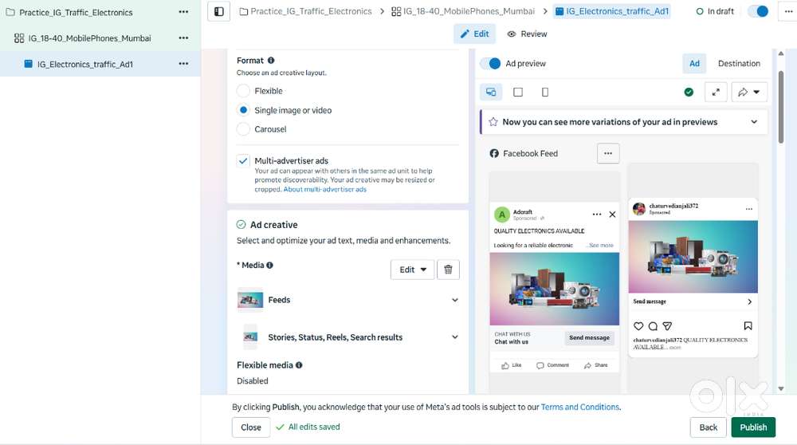Switch to the Review tab
The width and height of the screenshot is (797, 445).
click(x=527, y=34)
